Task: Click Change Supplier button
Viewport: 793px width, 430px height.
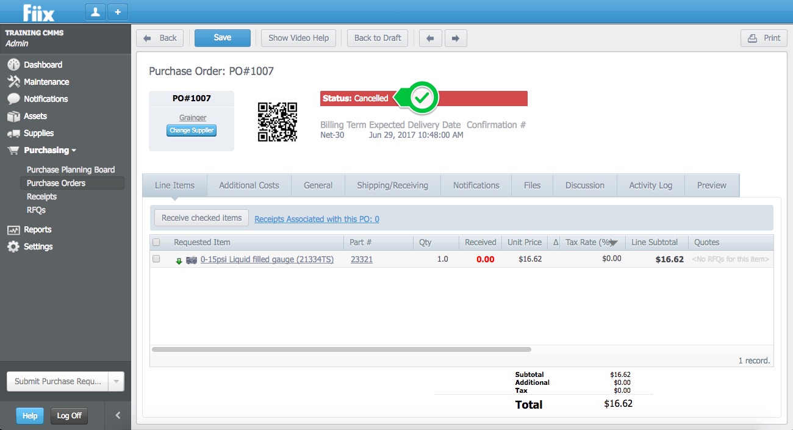Action: [192, 131]
